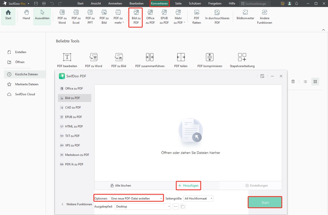This screenshot has width=328, height=215.
Task: Open the Seite tab
Action: coord(178,3)
